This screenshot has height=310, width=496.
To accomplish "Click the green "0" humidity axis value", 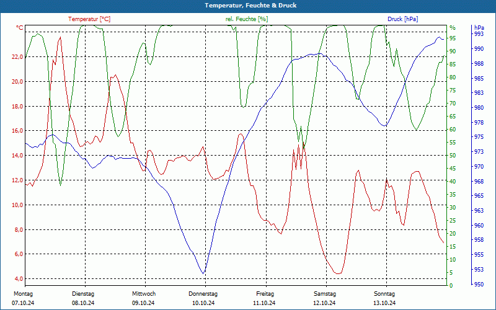I will (451, 285).
